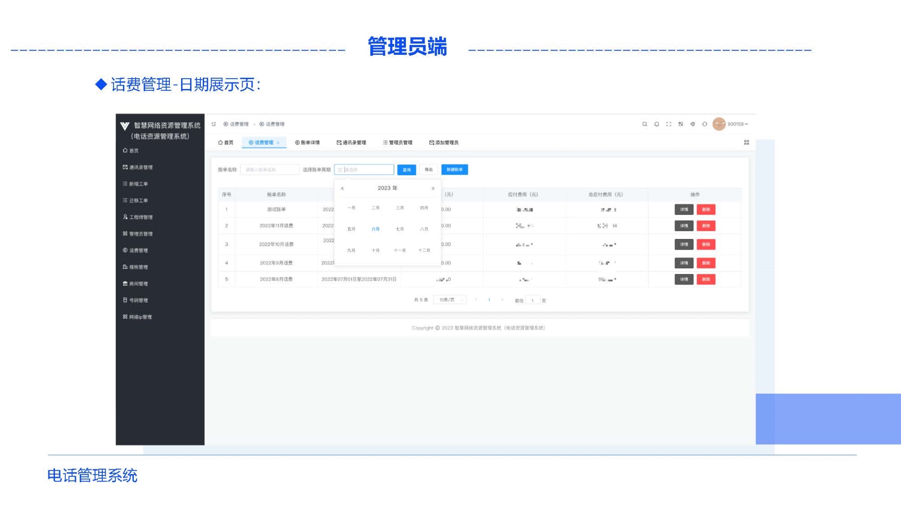Viewport: 901px width, 506px height.
Task: Click the theme settings icon in header
Action: [693, 124]
